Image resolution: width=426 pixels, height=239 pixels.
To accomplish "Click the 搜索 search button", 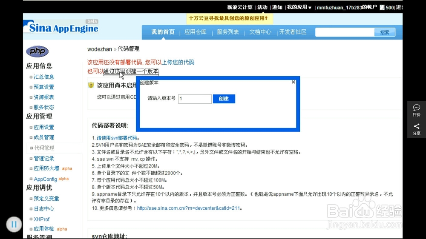I will 384,32.
